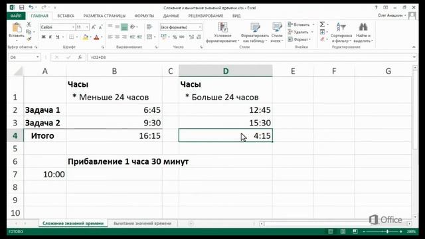Open Стили ячеек dropdown
The image size is (425, 239).
[x=277, y=33]
